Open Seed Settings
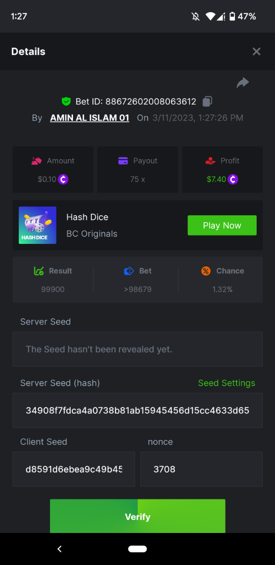Viewport: 275px width, 565px height. coord(226,383)
